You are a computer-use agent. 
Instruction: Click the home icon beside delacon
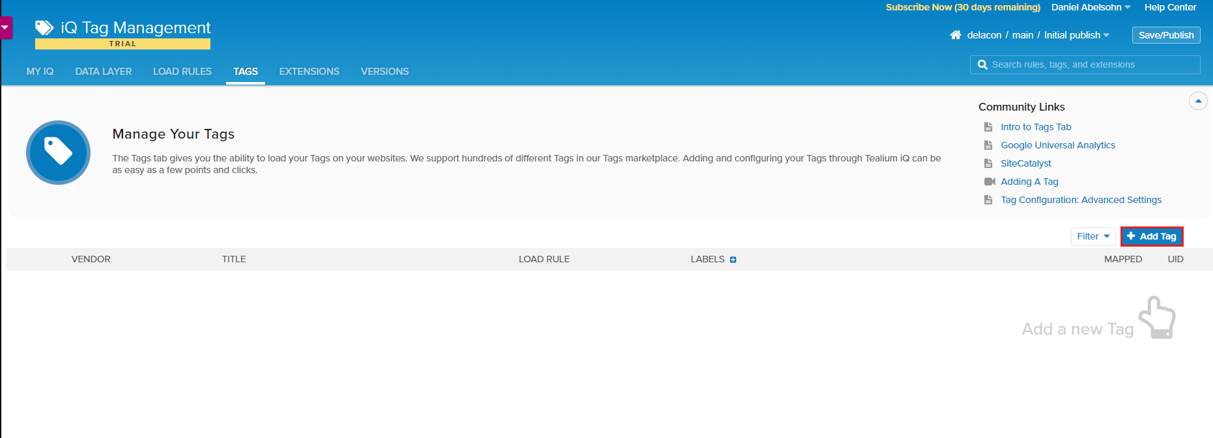[956, 35]
